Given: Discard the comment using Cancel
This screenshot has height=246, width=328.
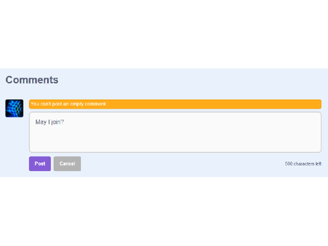Looking at the screenshot, I should click(x=67, y=163).
